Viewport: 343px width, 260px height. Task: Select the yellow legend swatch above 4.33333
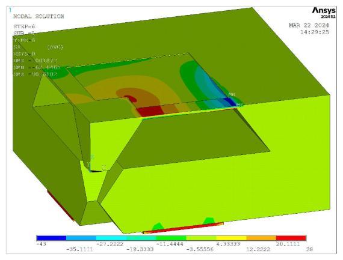coord(231,238)
